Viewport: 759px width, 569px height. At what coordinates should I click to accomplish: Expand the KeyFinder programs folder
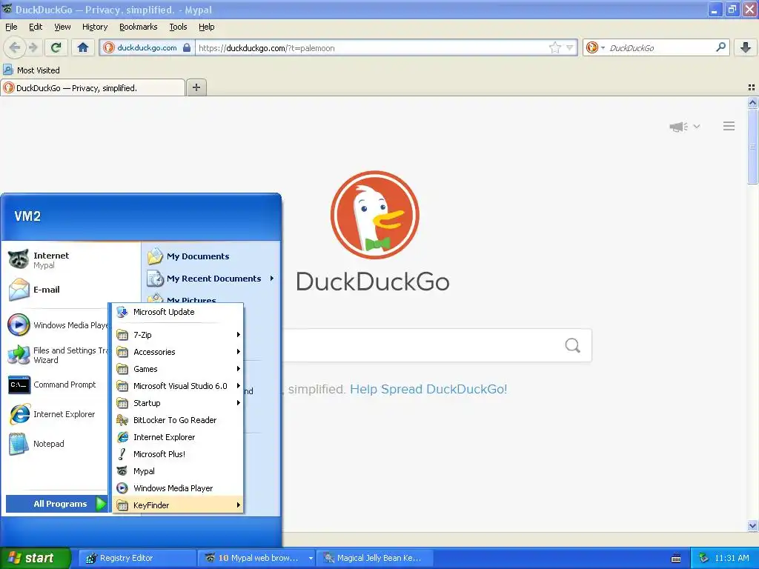tap(178, 505)
